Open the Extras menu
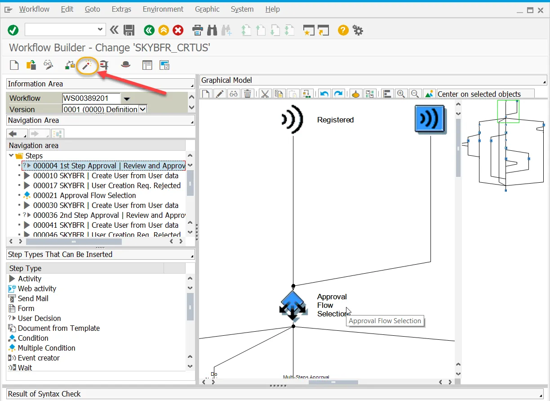Screen dimensions: 550x401 121,9
